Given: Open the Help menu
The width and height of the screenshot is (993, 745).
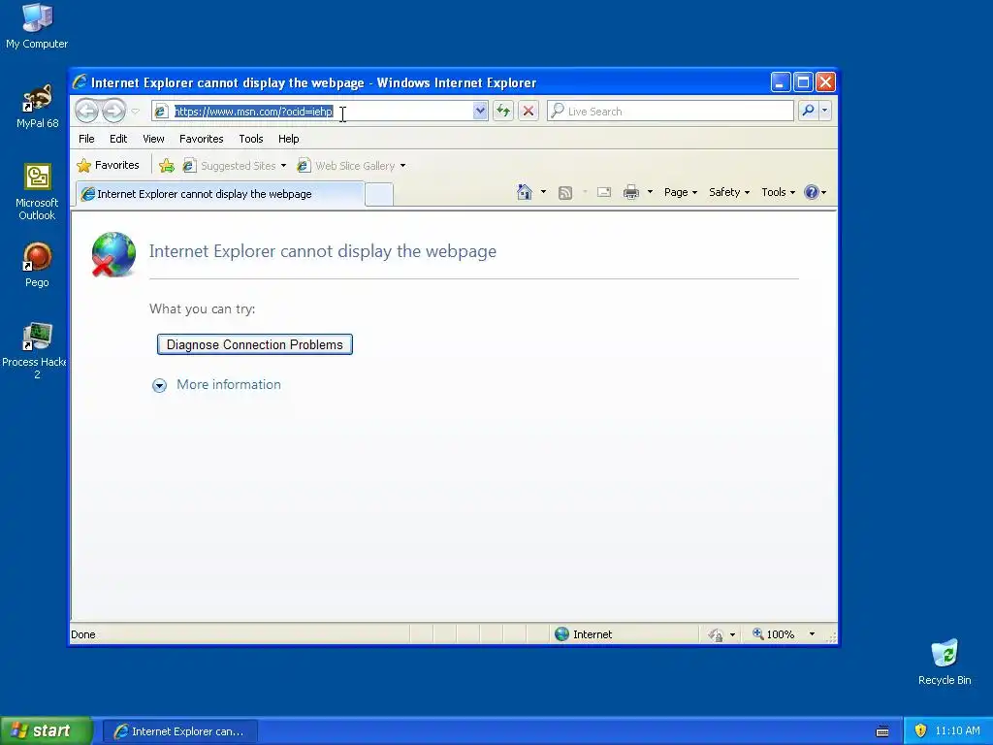Looking at the screenshot, I should coord(289,139).
